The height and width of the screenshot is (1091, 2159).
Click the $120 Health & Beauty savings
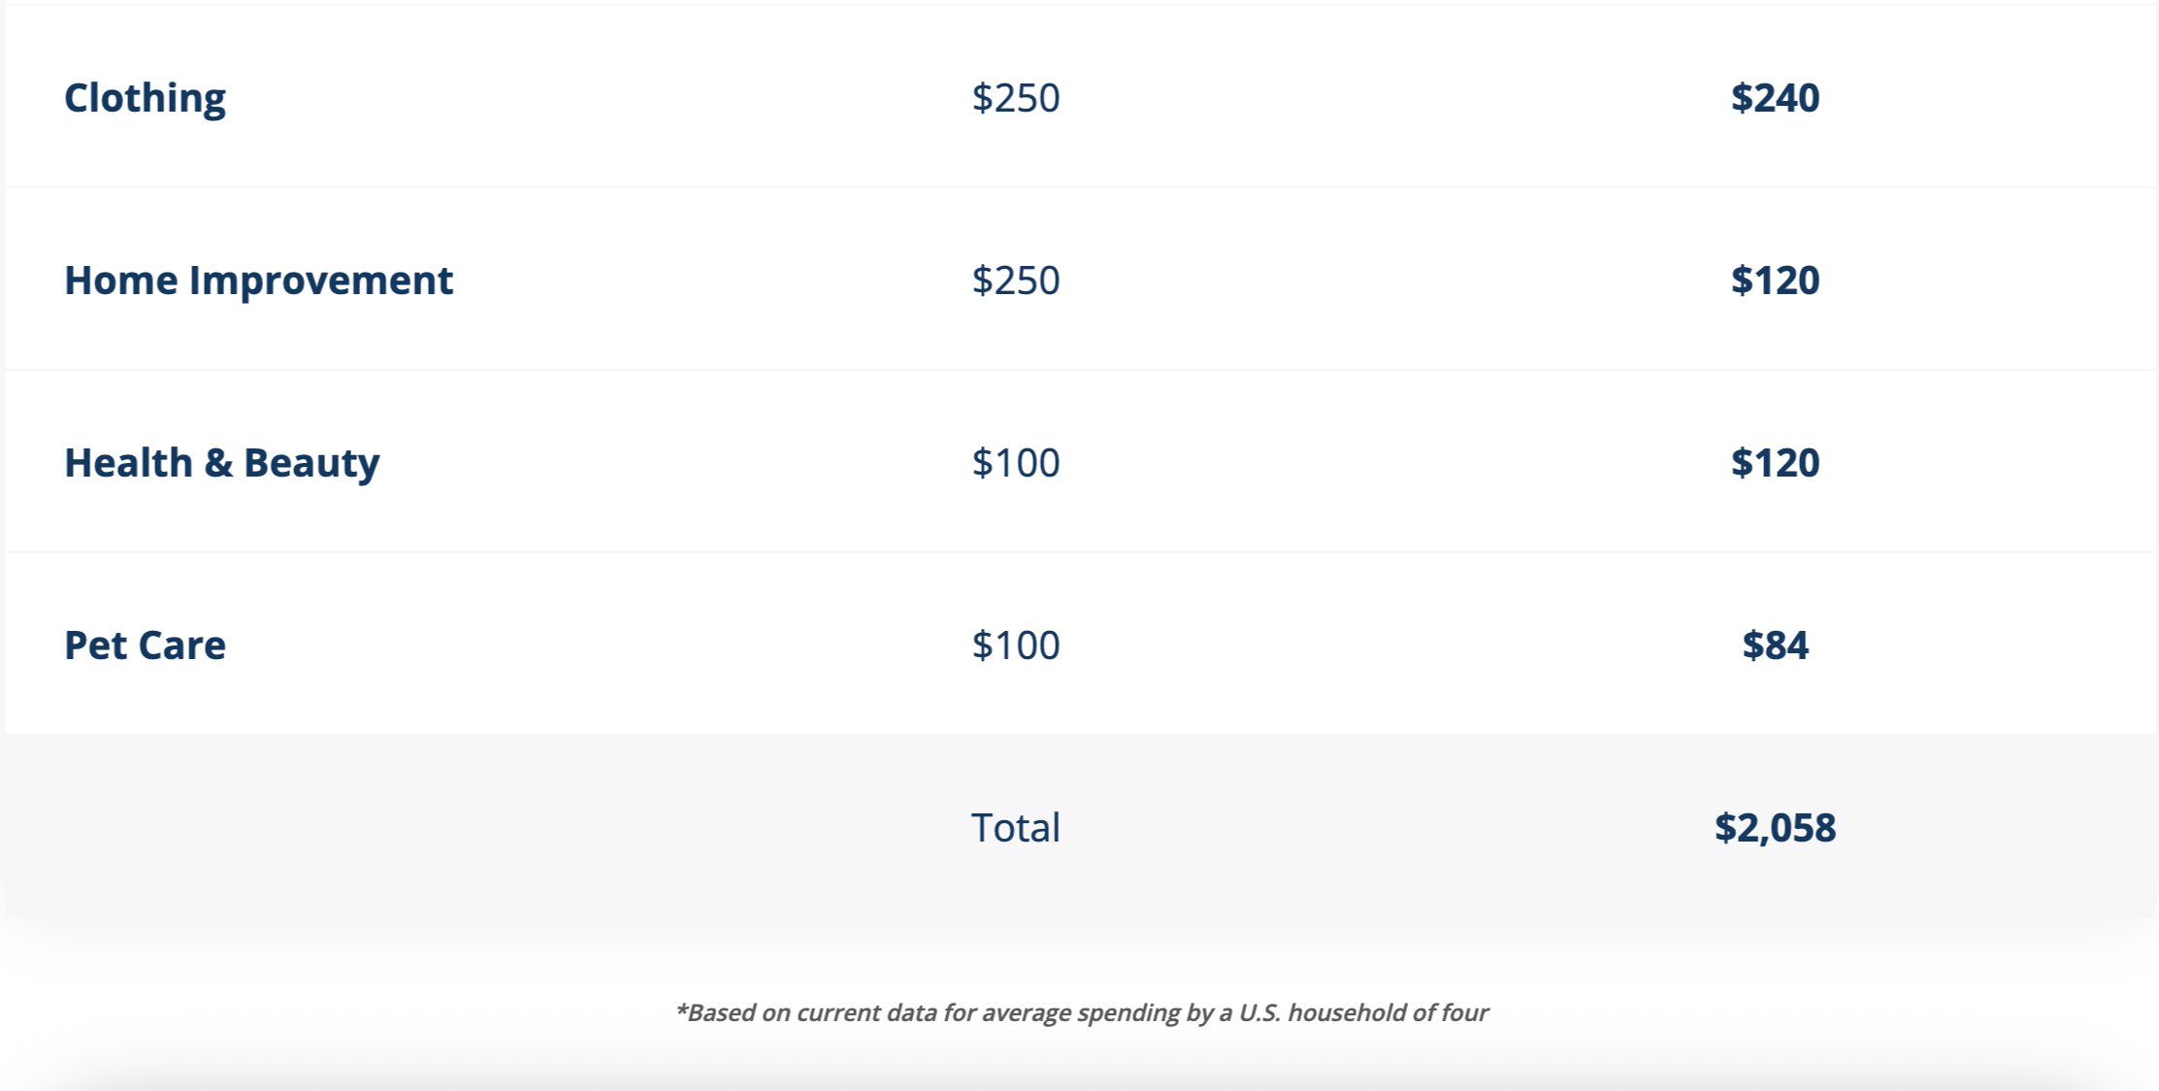[x=1775, y=463]
